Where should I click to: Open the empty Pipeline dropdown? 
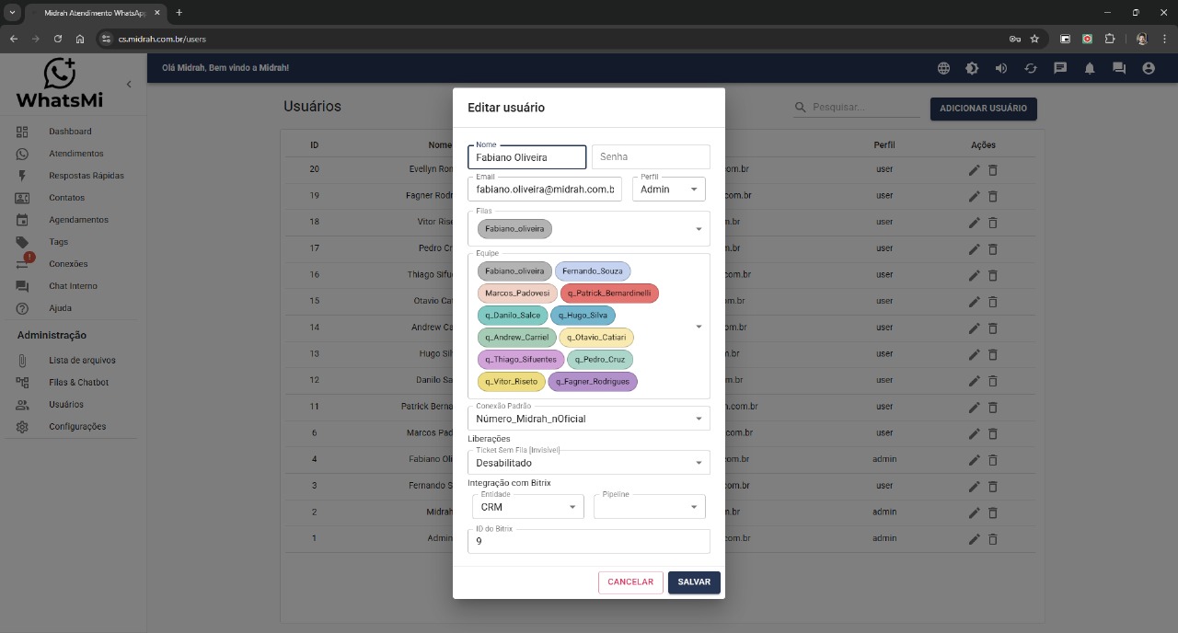649,507
